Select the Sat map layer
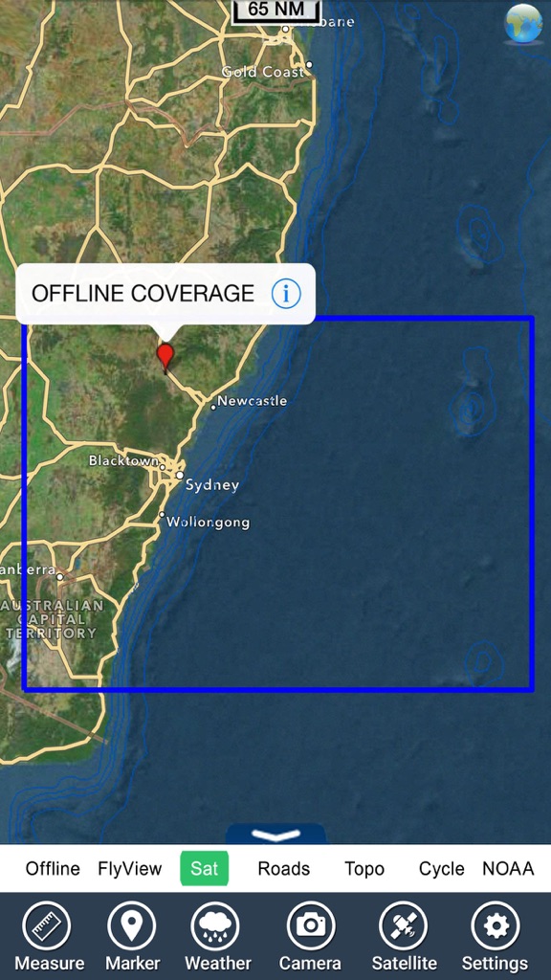Screen dimensions: 551x980 pos(205,868)
